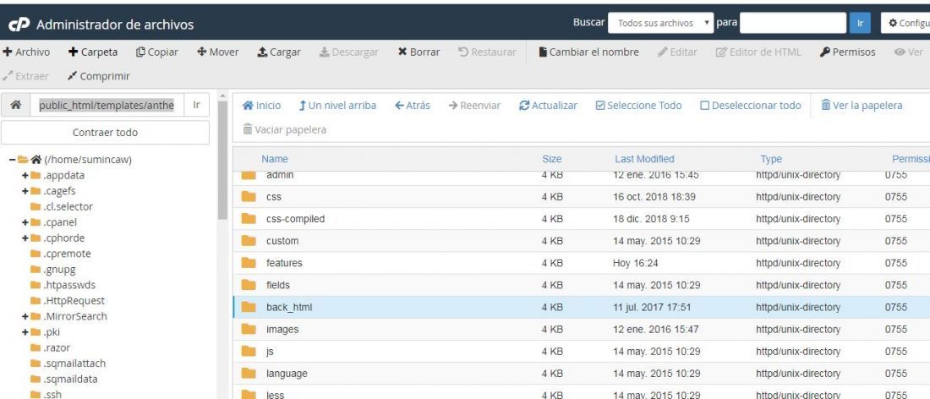Click the blue Ir search button
Viewport: 930px width, 399px height.
click(860, 23)
